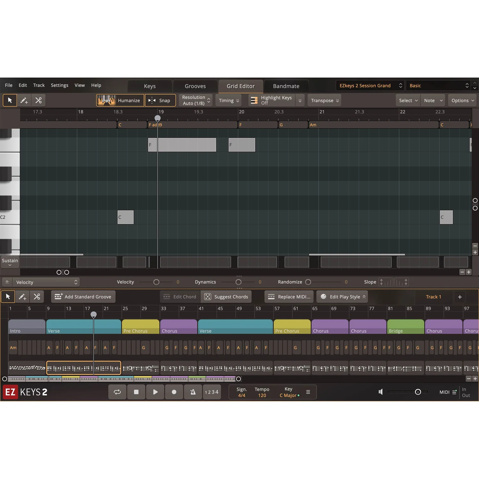
Task: Arm recording with the record button
Action: pyautogui.click(x=174, y=392)
